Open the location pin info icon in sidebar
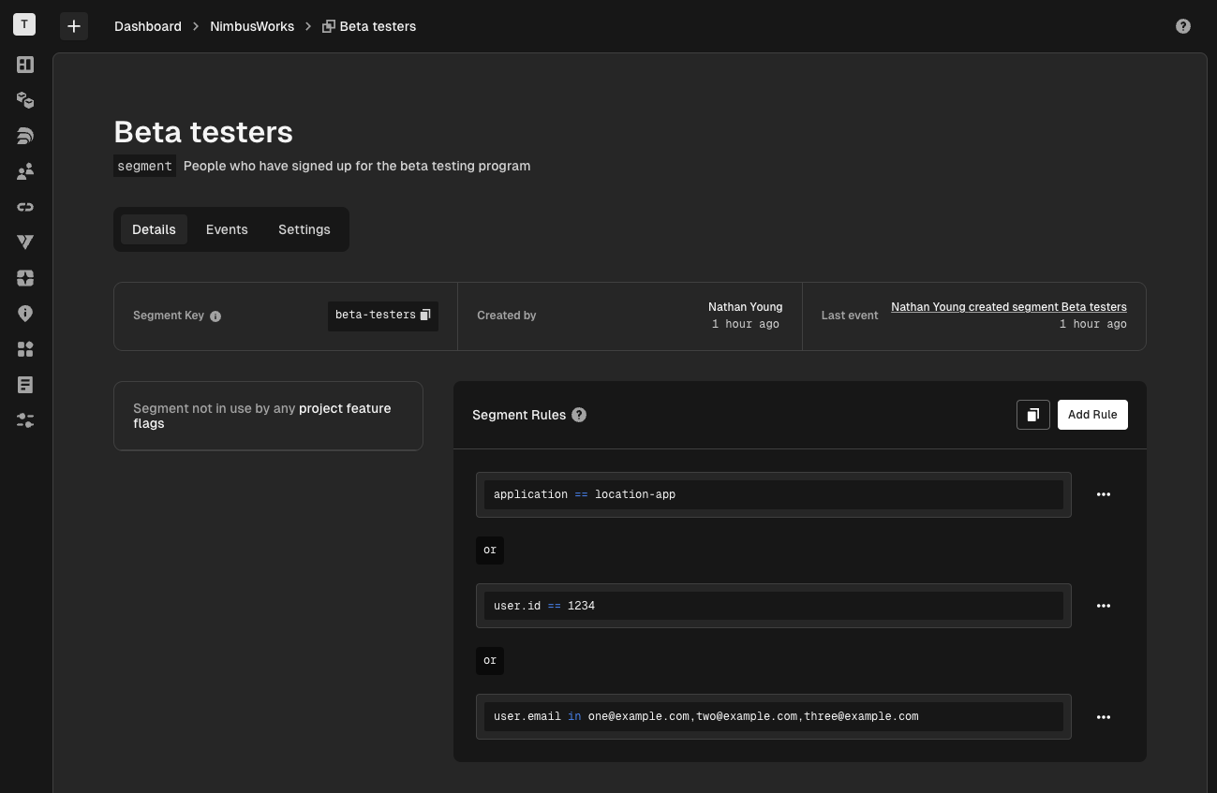Image resolution: width=1217 pixels, height=793 pixels. coord(25,314)
